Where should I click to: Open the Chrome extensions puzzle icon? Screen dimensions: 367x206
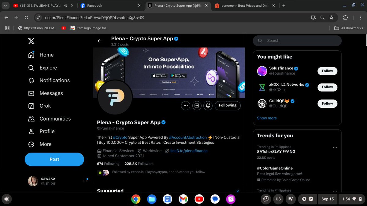coord(346,18)
